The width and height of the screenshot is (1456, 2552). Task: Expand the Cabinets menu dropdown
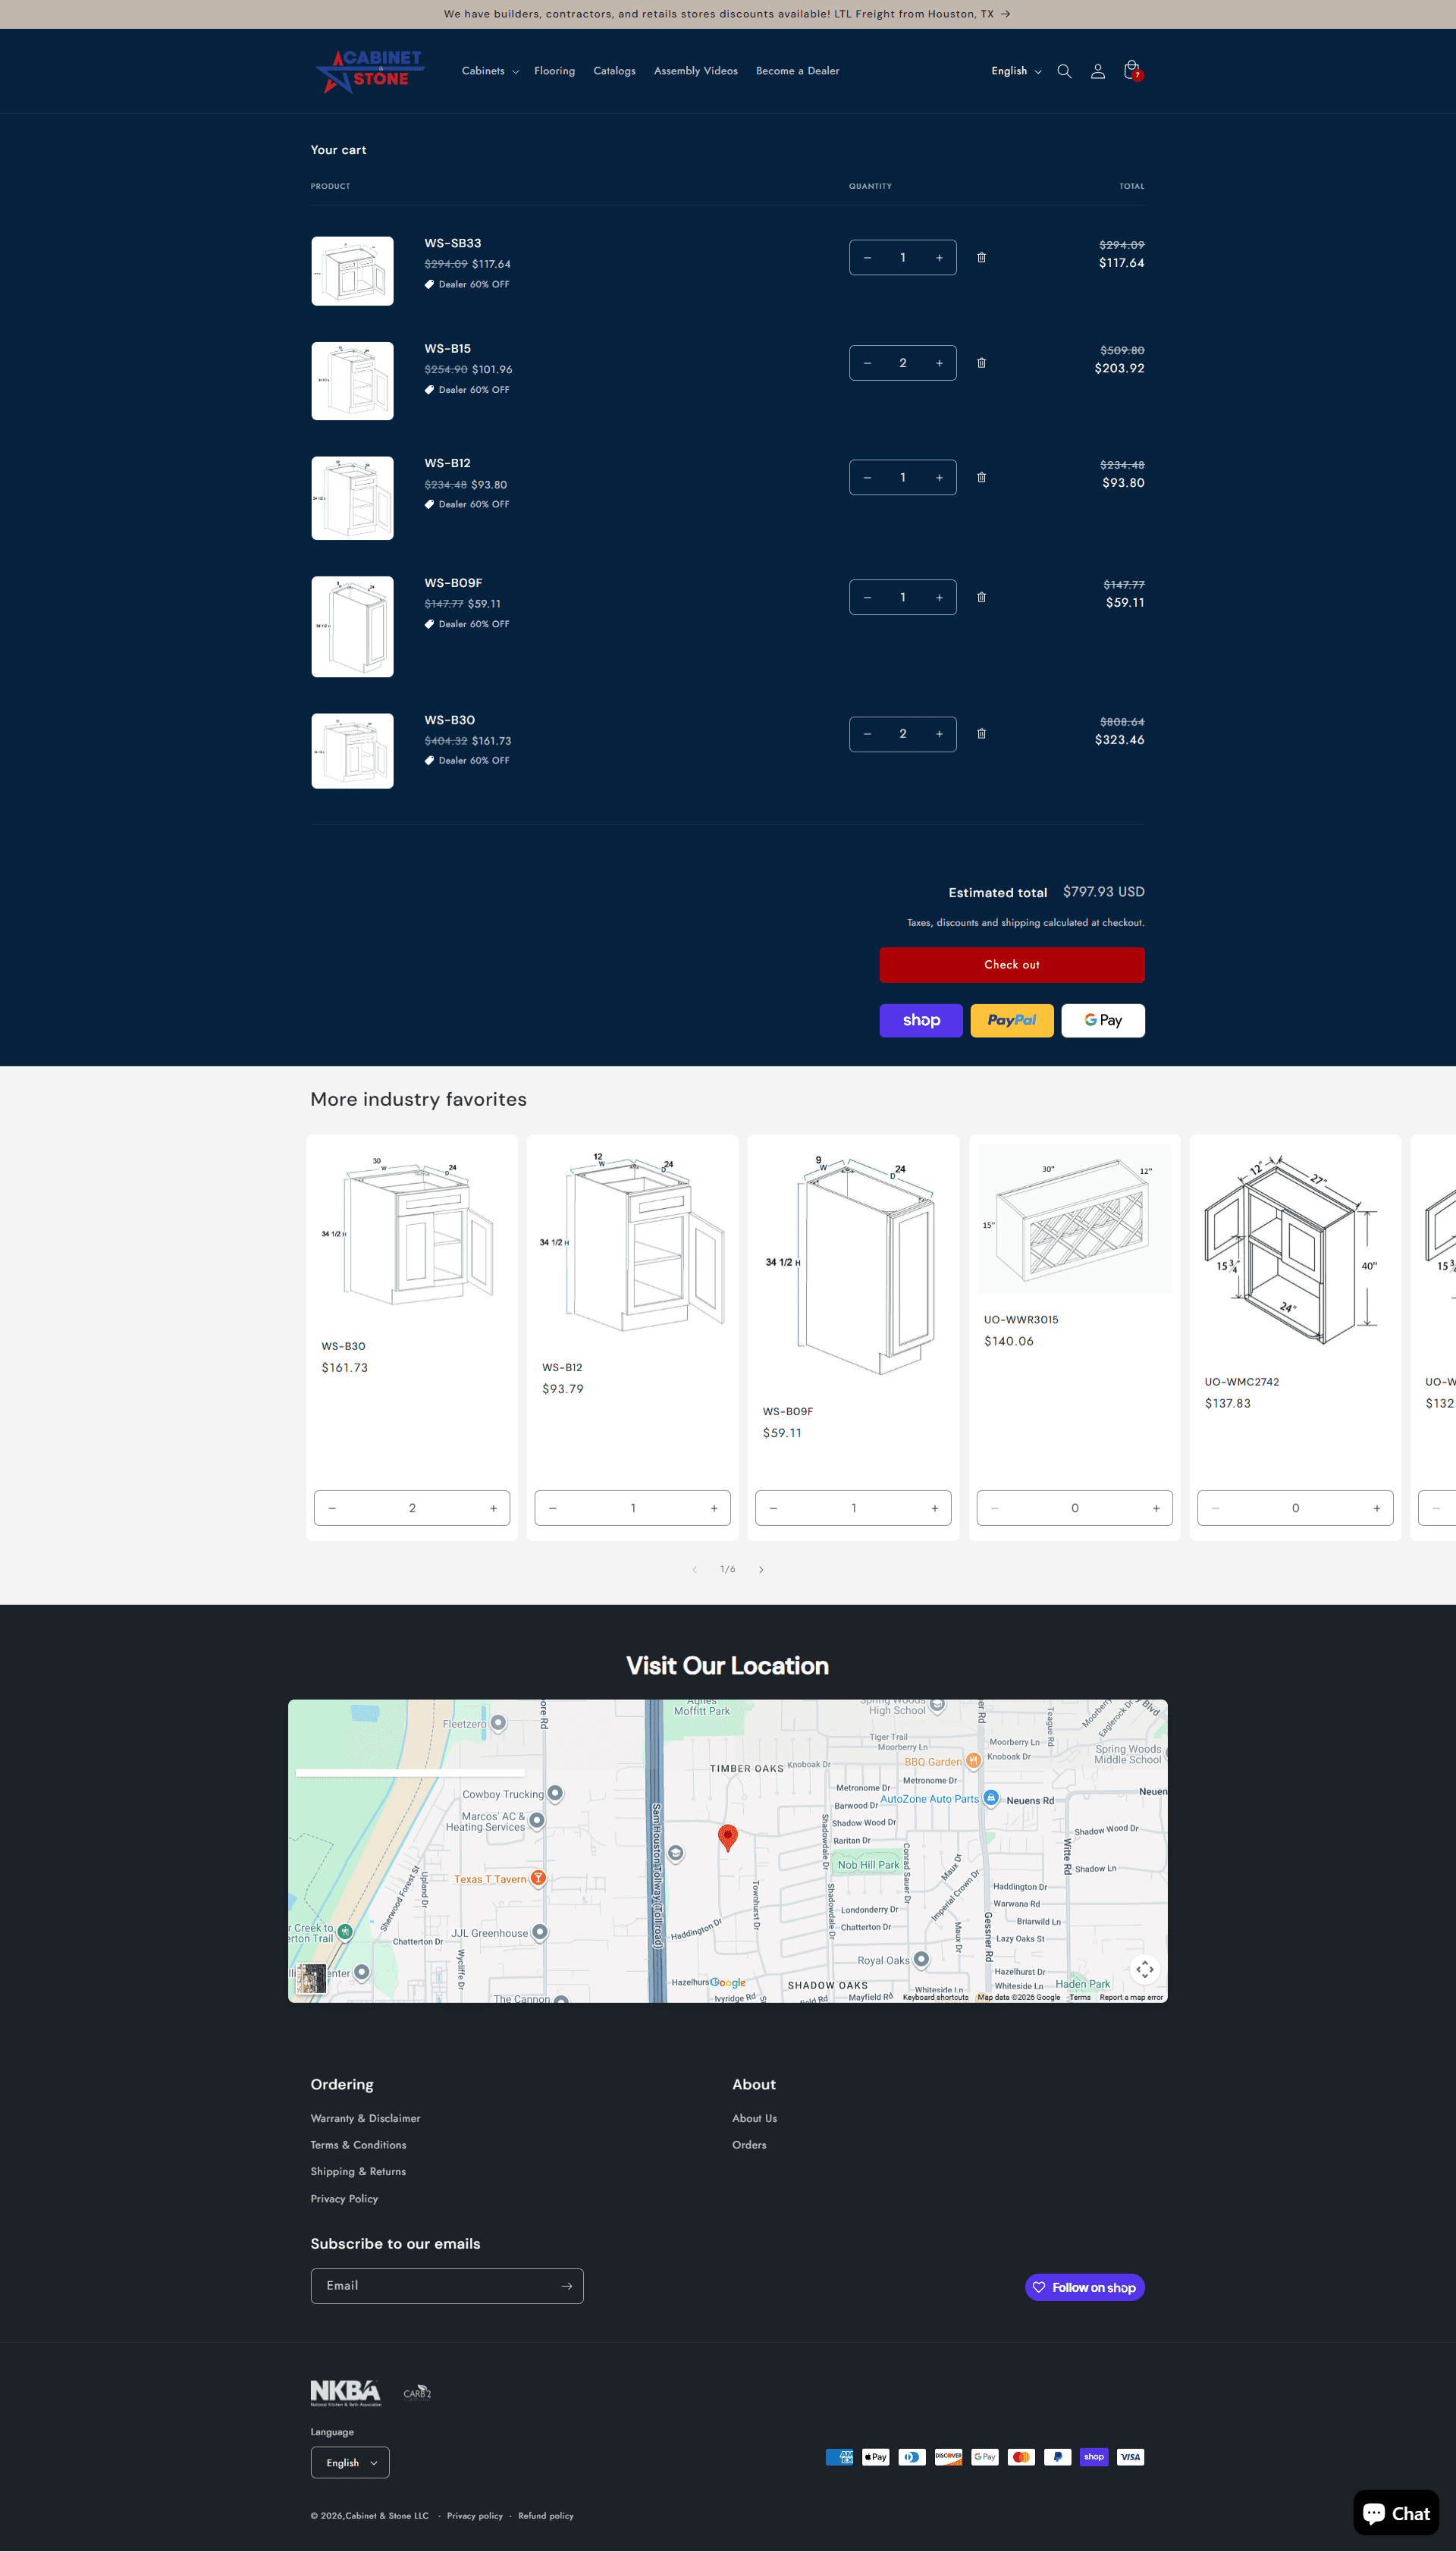(490, 71)
